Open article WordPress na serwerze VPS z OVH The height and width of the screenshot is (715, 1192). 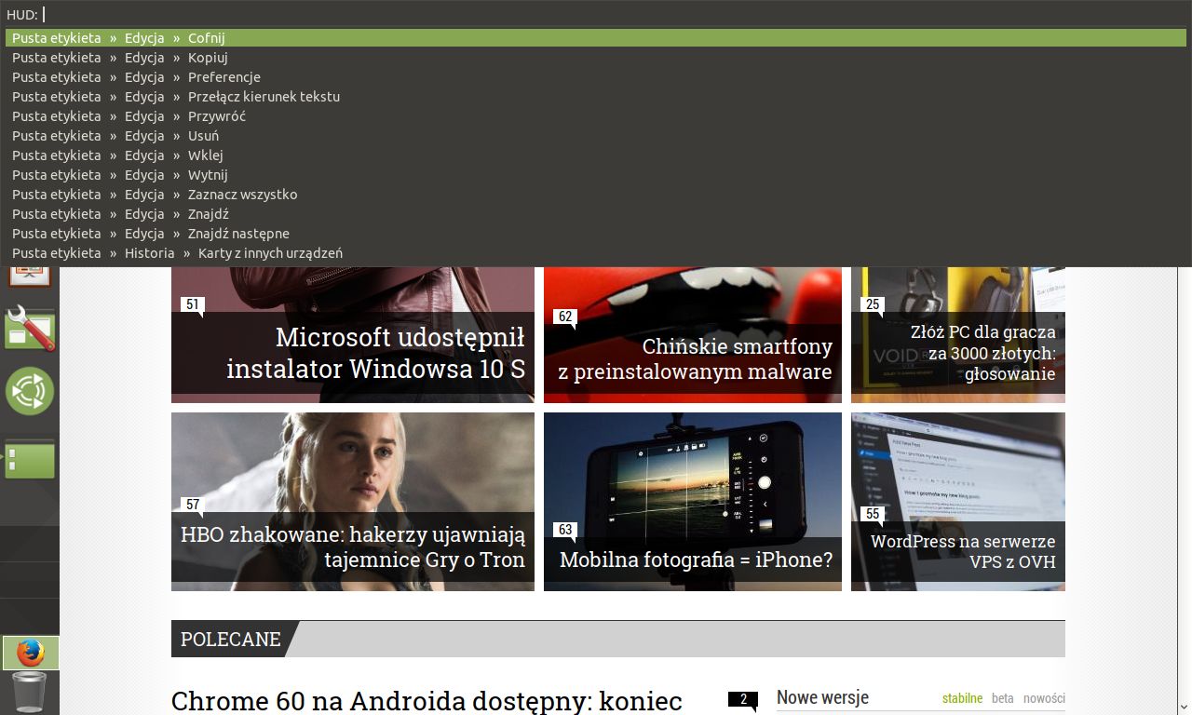click(963, 551)
